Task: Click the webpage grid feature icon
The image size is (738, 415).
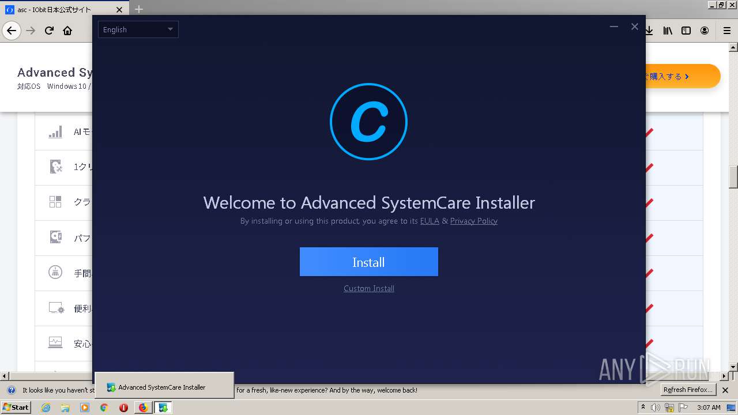Action: click(55, 202)
